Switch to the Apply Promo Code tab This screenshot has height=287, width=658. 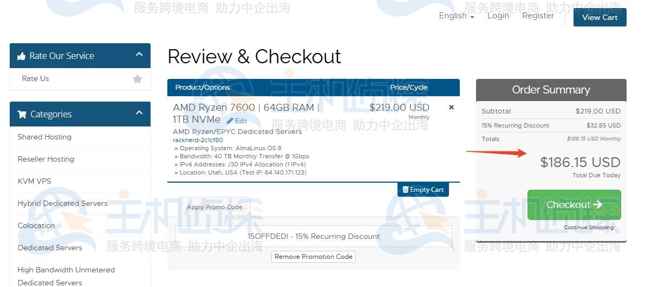(214, 207)
